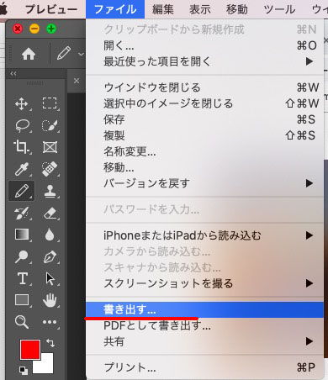
Task: Select the Frame tool
Action: click(50, 147)
